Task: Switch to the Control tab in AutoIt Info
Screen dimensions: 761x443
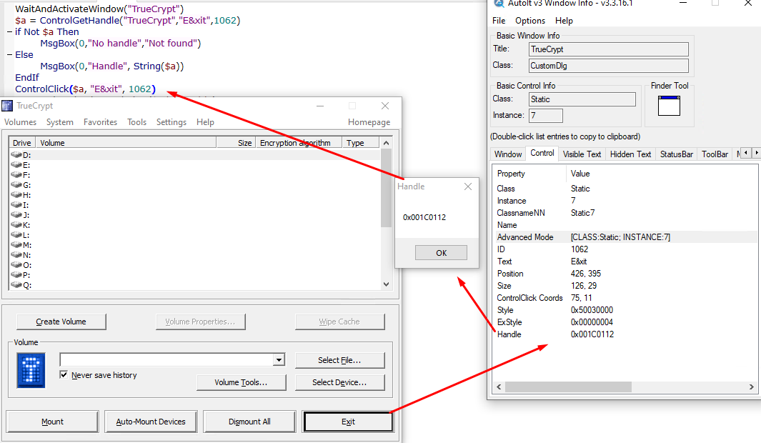Action: pos(542,153)
